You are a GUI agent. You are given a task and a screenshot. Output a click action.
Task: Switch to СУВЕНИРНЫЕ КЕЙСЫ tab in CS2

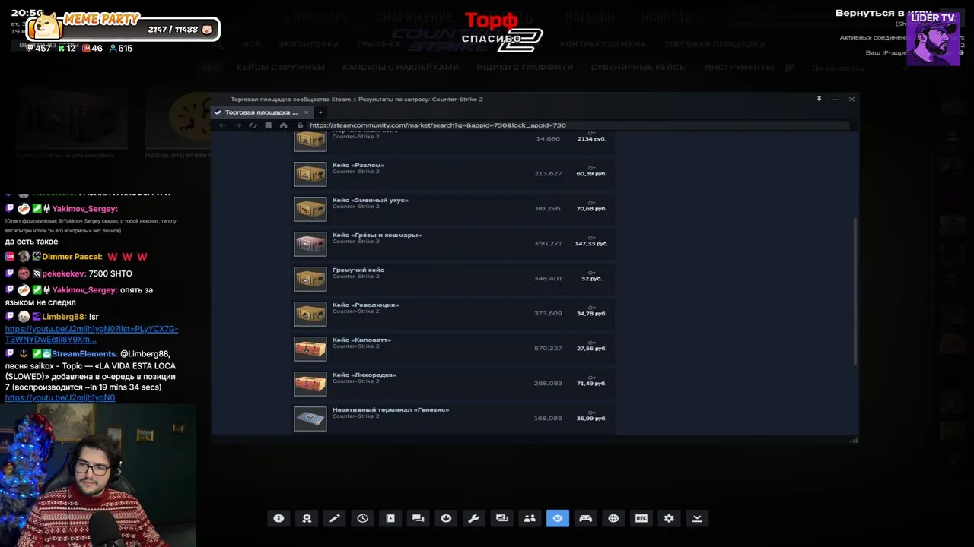(x=639, y=68)
